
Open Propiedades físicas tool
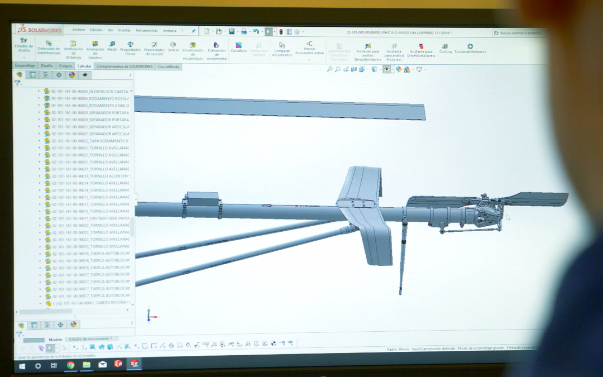coord(130,49)
